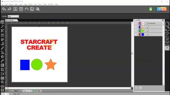Click the Undo arrow in top toolbar
The height and width of the screenshot is (95, 170).
click(x=4, y=9)
